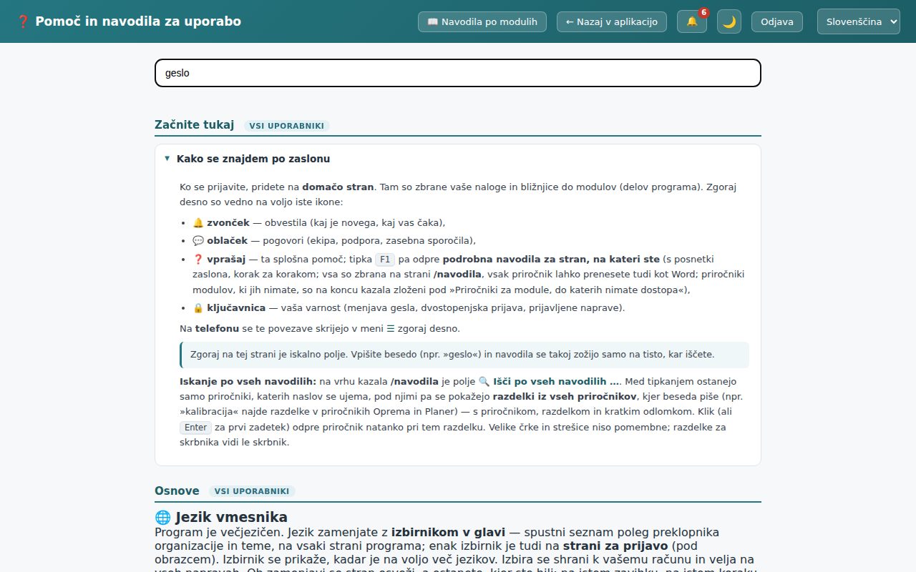Click the Odjava button
This screenshot has height=572, width=916.
[x=777, y=21]
